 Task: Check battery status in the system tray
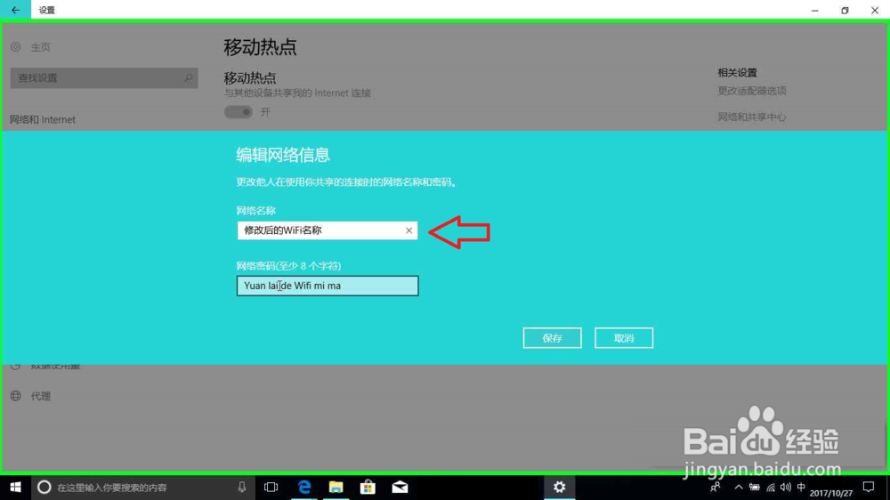click(x=755, y=487)
